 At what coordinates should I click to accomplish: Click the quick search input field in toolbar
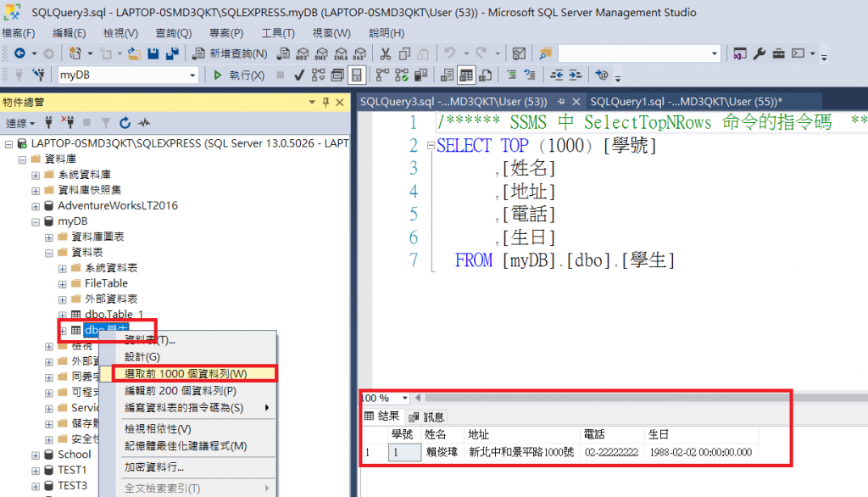(x=634, y=53)
